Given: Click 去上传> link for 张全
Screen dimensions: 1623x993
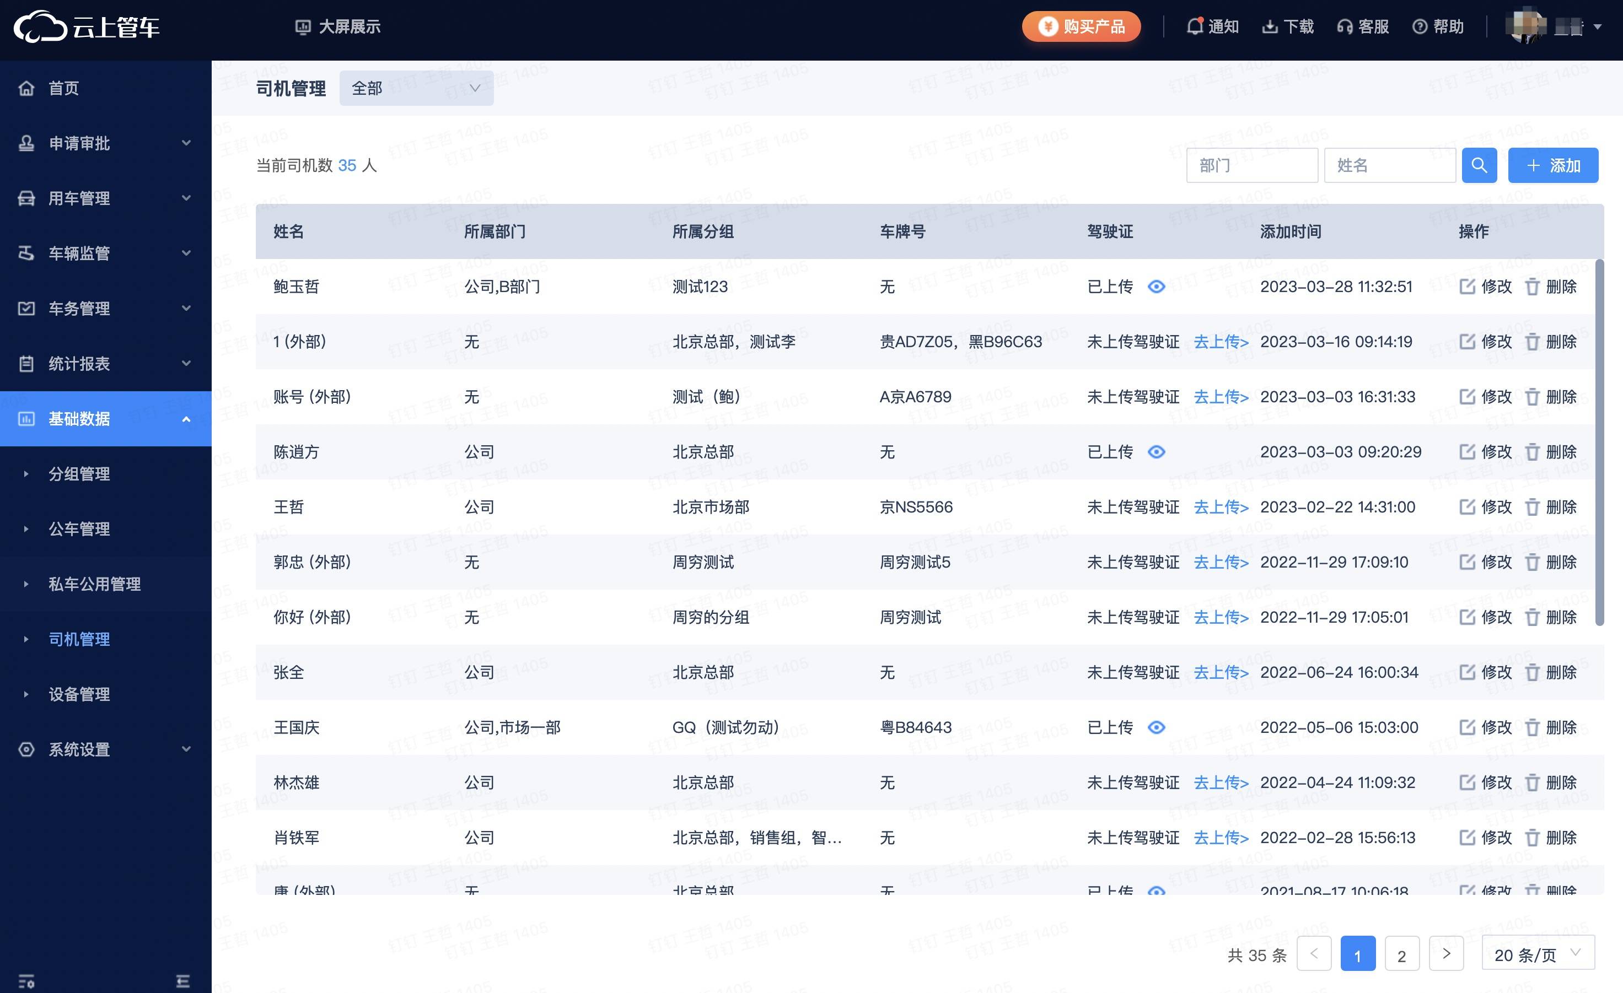Looking at the screenshot, I should pos(1221,672).
